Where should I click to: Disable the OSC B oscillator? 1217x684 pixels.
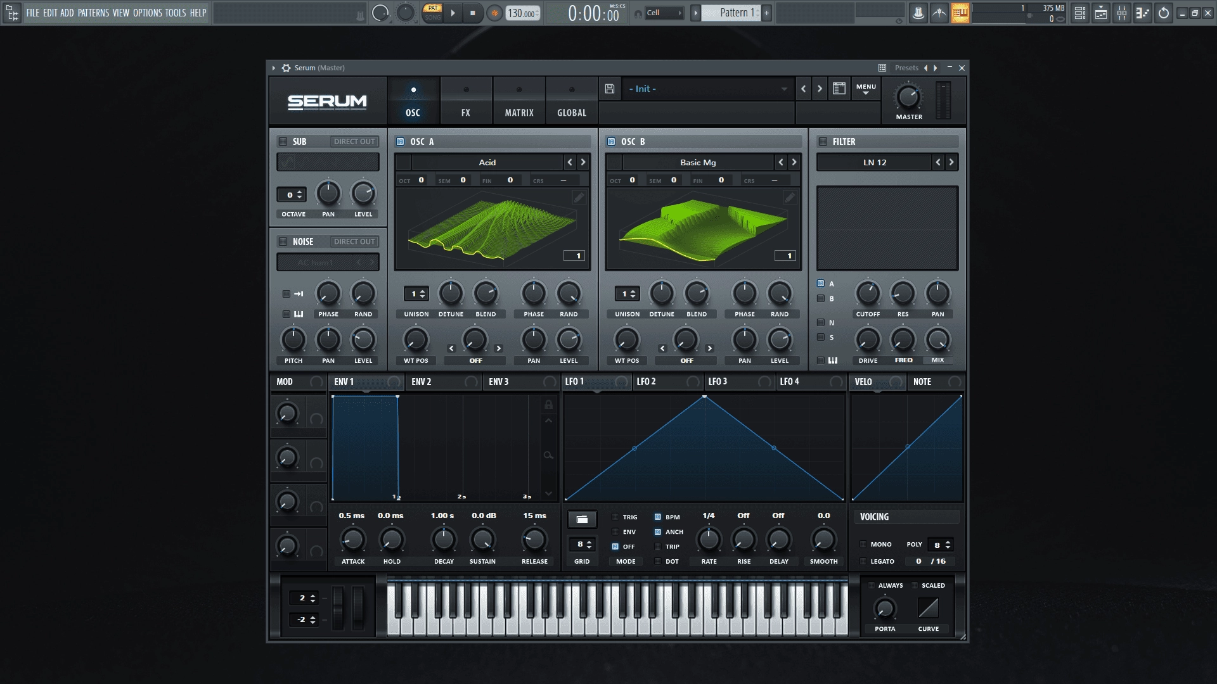[x=612, y=142]
